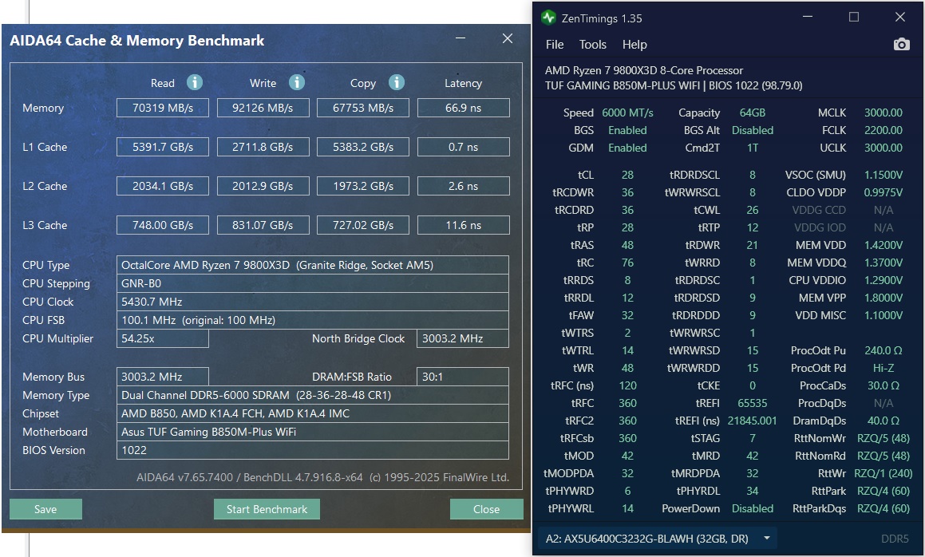Click the Cmd2T value 1T
925x557 pixels.
752,148
